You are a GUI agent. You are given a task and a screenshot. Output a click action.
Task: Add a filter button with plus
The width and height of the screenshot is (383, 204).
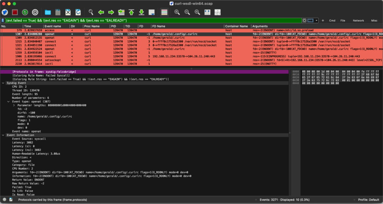tap(323, 21)
